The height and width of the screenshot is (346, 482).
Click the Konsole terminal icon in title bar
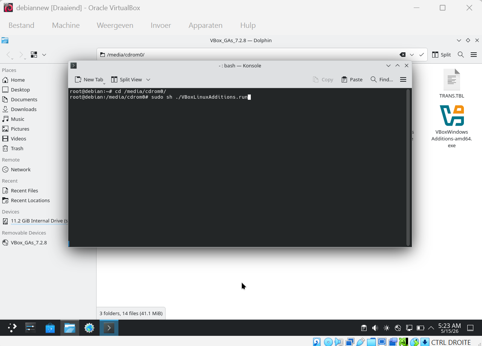tap(74, 66)
